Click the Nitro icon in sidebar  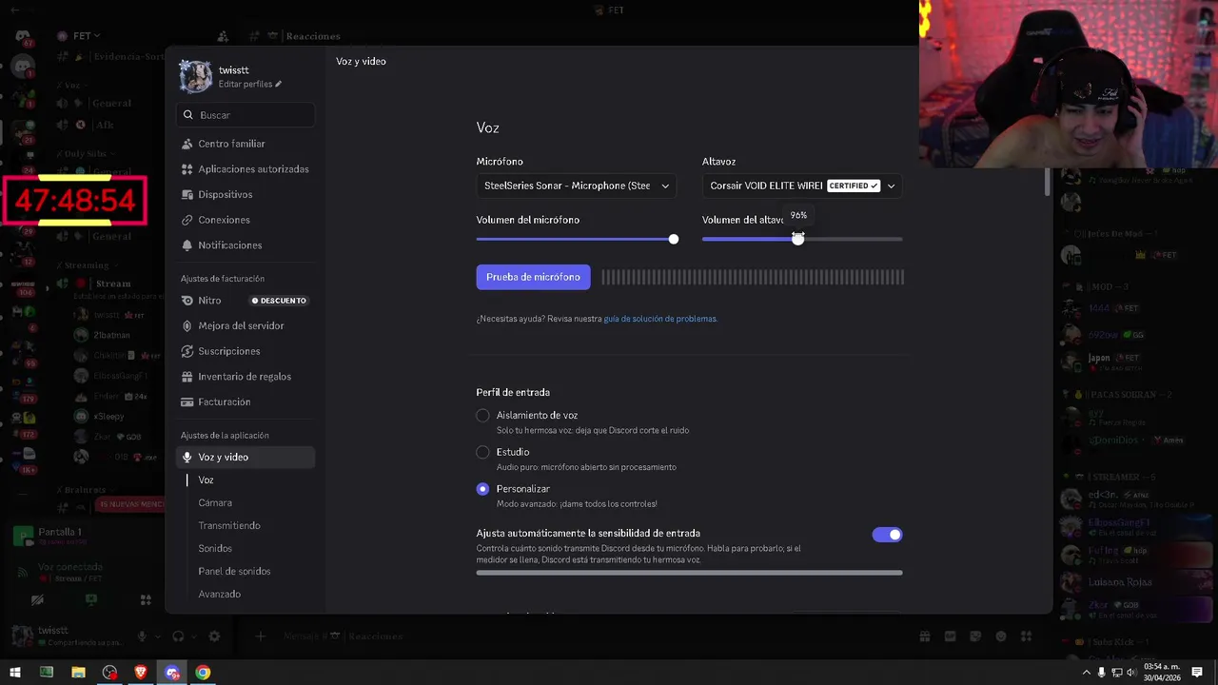pyautogui.click(x=187, y=301)
